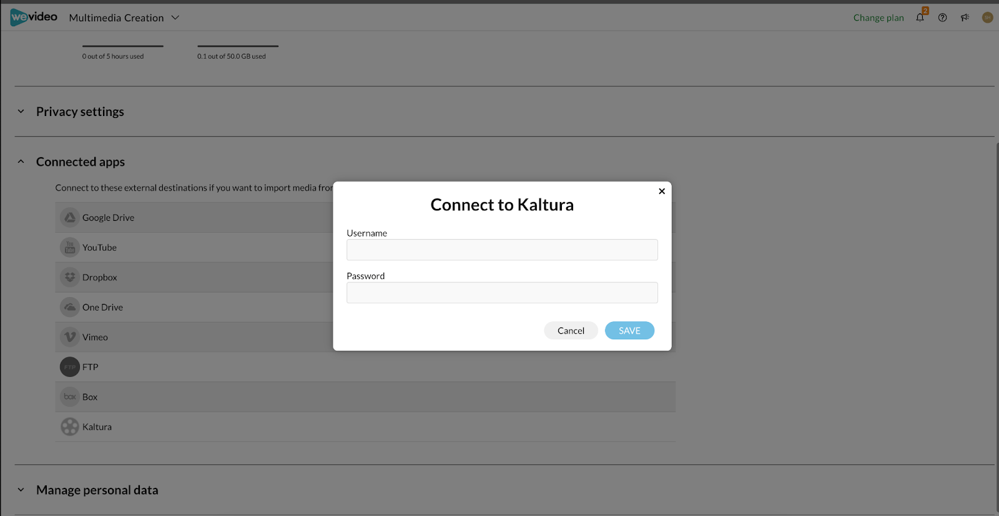Select the FTP label
999x516 pixels.
pyautogui.click(x=90, y=368)
